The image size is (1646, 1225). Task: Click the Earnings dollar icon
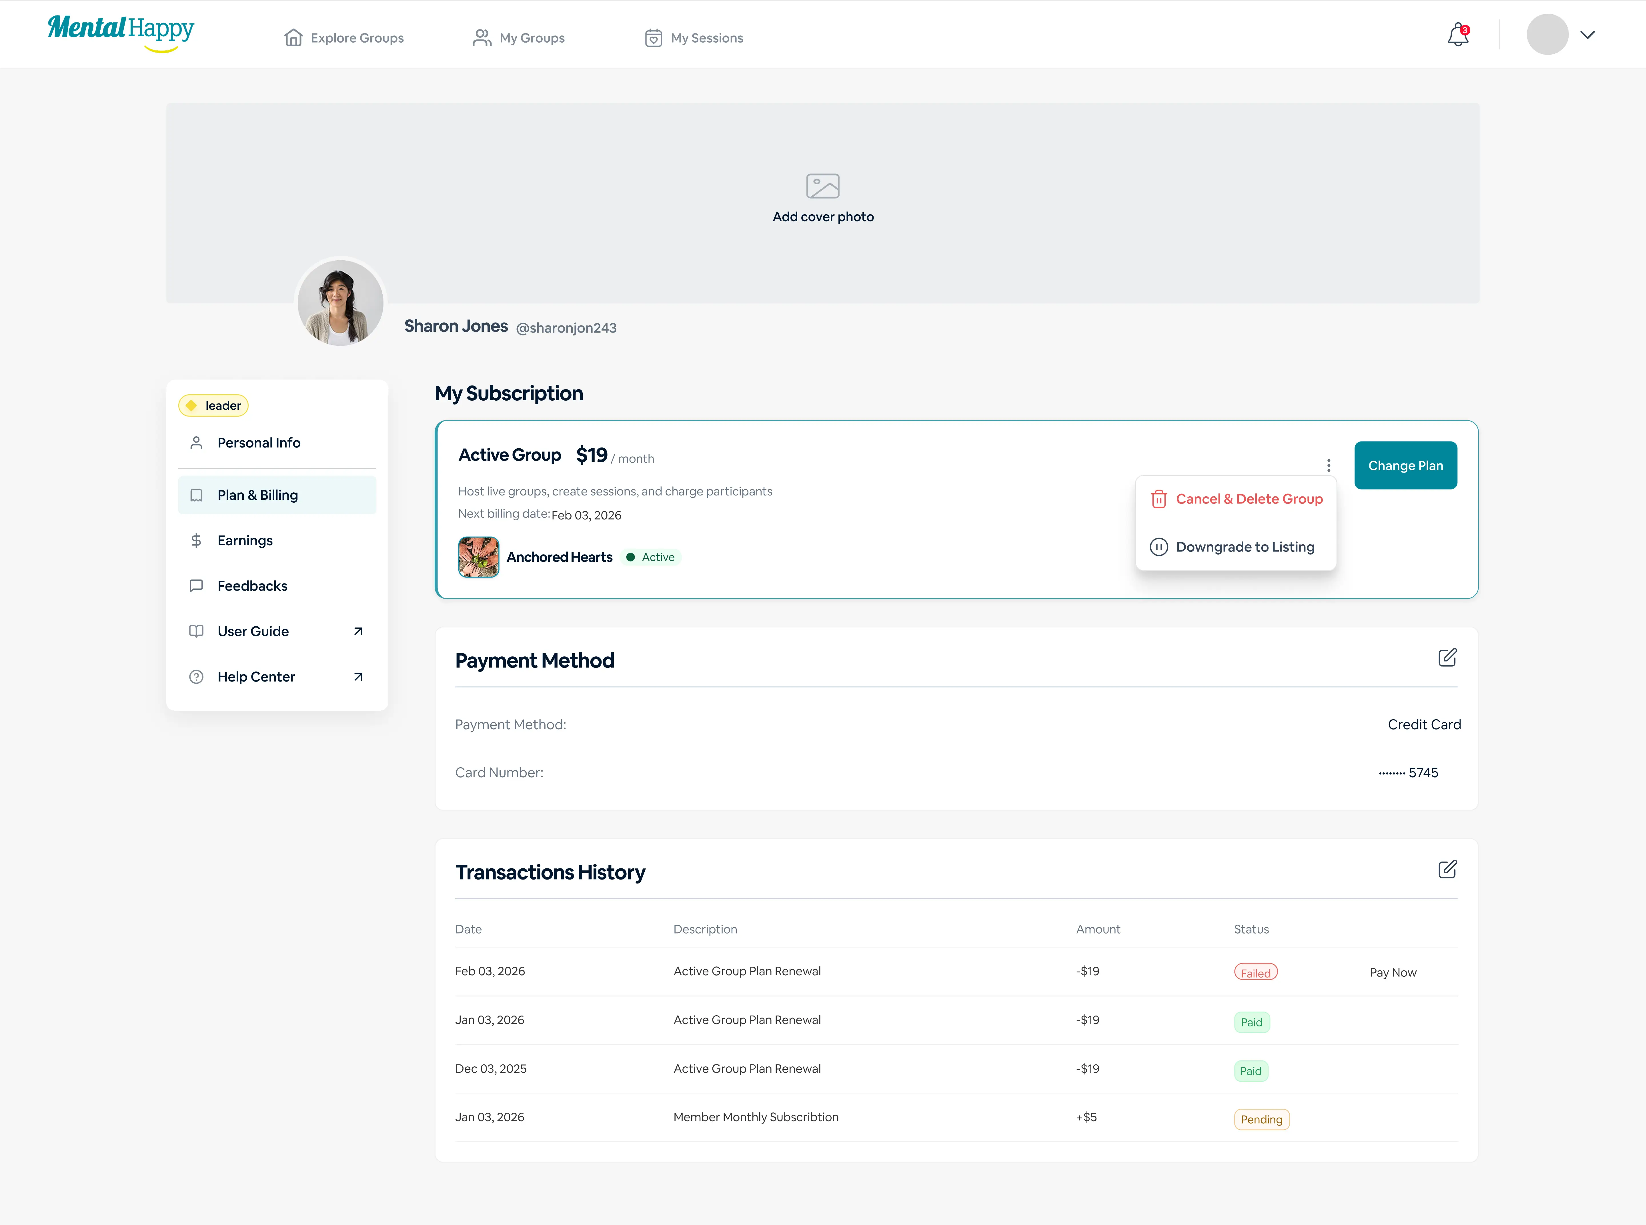pos(197,541)
